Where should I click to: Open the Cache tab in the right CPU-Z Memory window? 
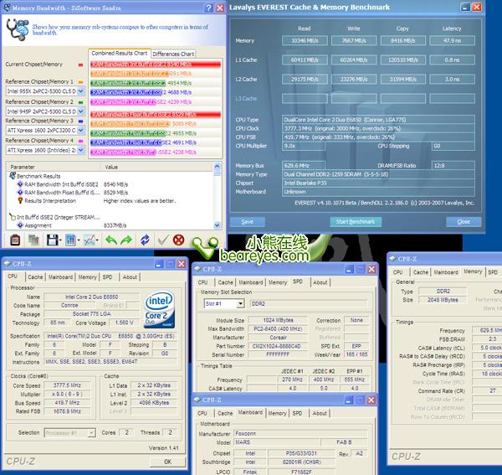tap(420, 272)
